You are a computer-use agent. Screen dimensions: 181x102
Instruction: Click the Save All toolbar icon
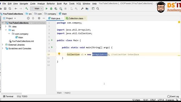pyautogui.click(x=5, y=8)
